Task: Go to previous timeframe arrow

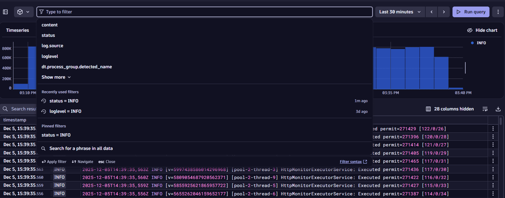Action: (431, 12)
